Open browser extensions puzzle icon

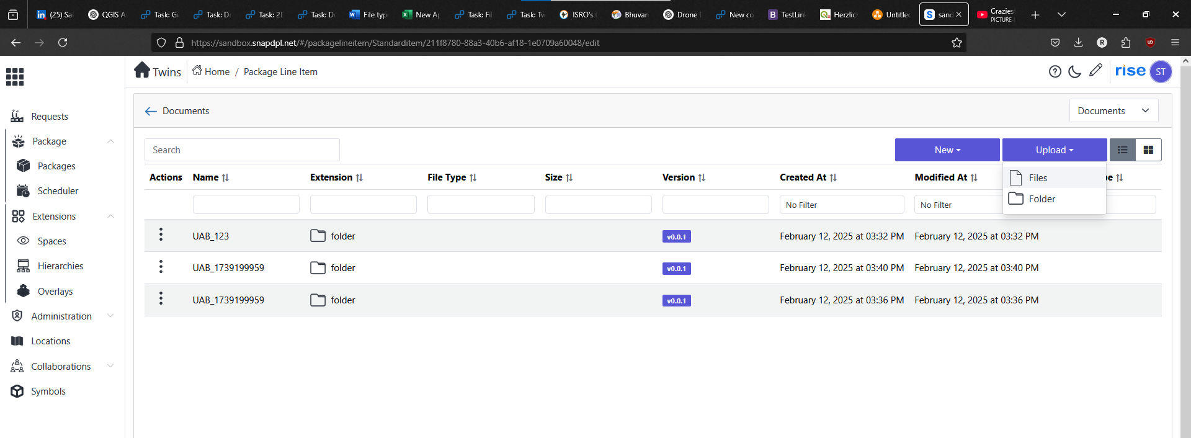pos(1126,42)
